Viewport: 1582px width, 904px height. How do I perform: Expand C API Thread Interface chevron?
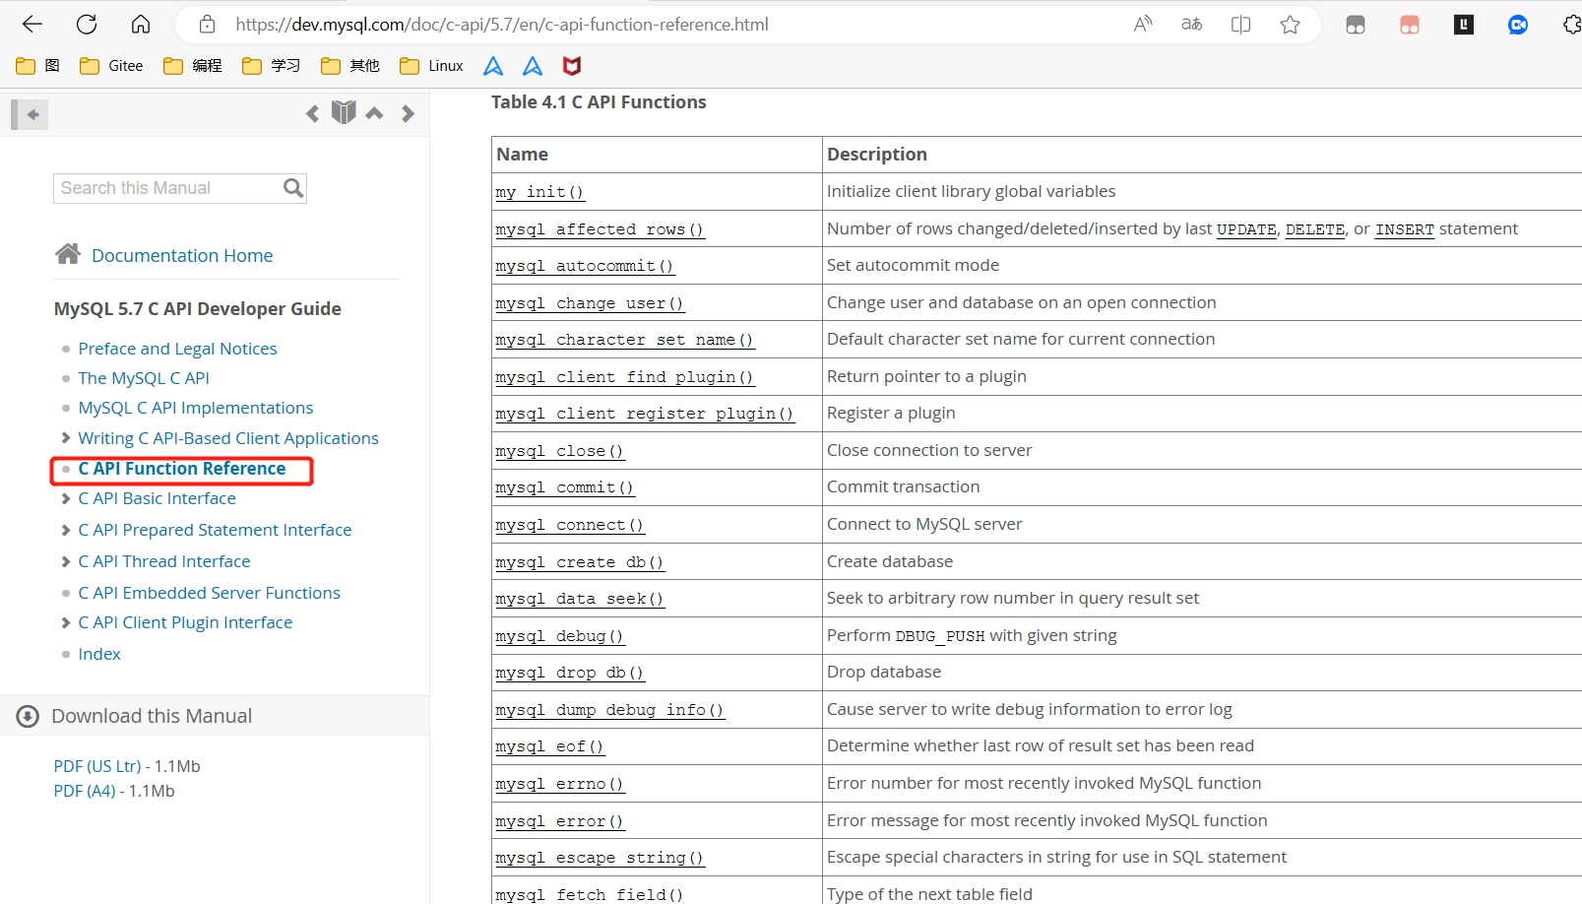pyautogui.click(x=66, y=562)
